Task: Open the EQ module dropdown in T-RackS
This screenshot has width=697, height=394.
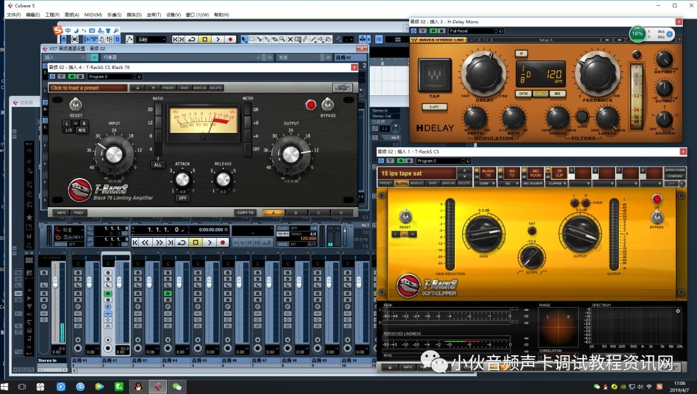Action: [x=510, y=183]
